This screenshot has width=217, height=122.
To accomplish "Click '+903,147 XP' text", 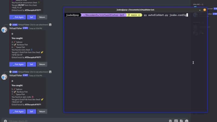I will pos(17,102).
